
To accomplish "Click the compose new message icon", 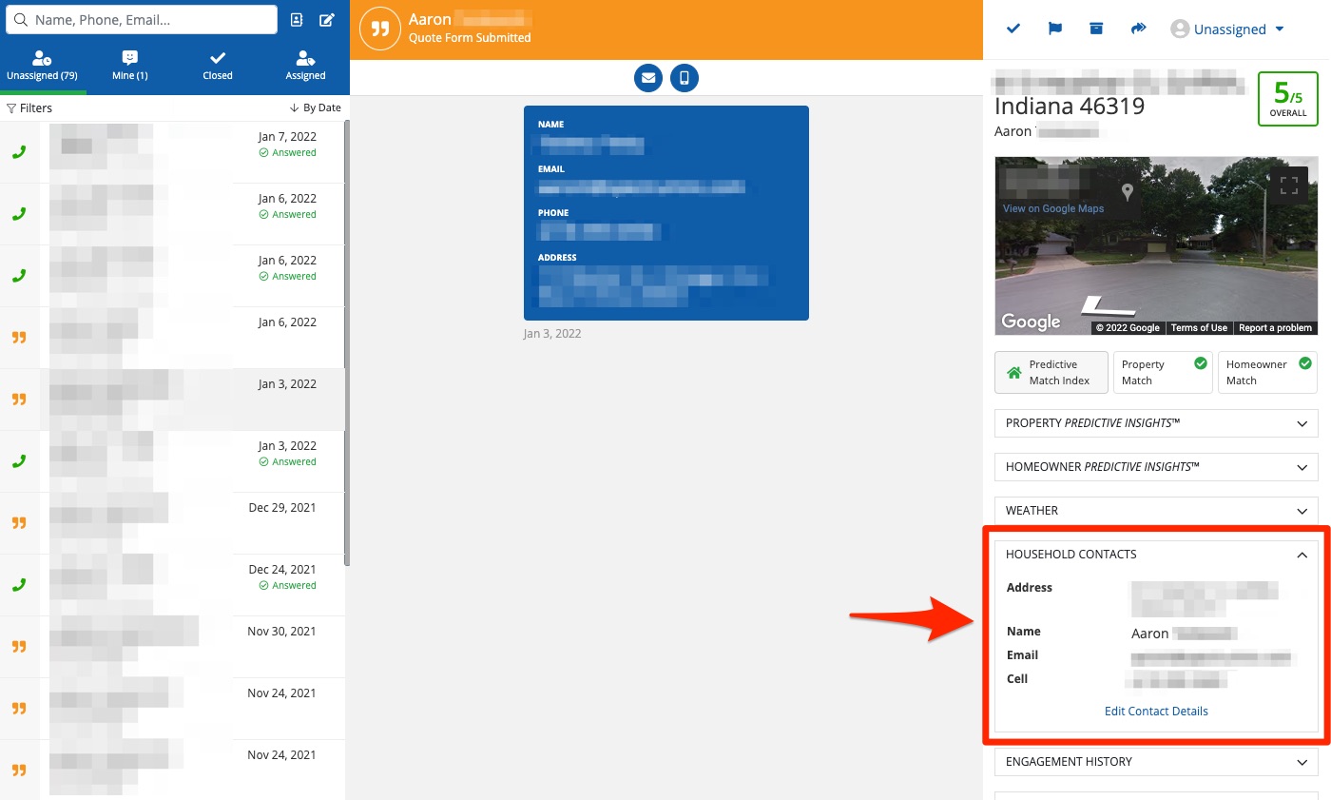I will pos(327,20).
